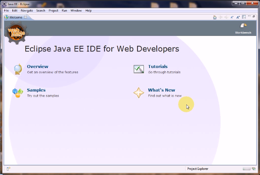Click the Web Tools Platform gear logo
The image size is (260, 175).
click(16, 33)
